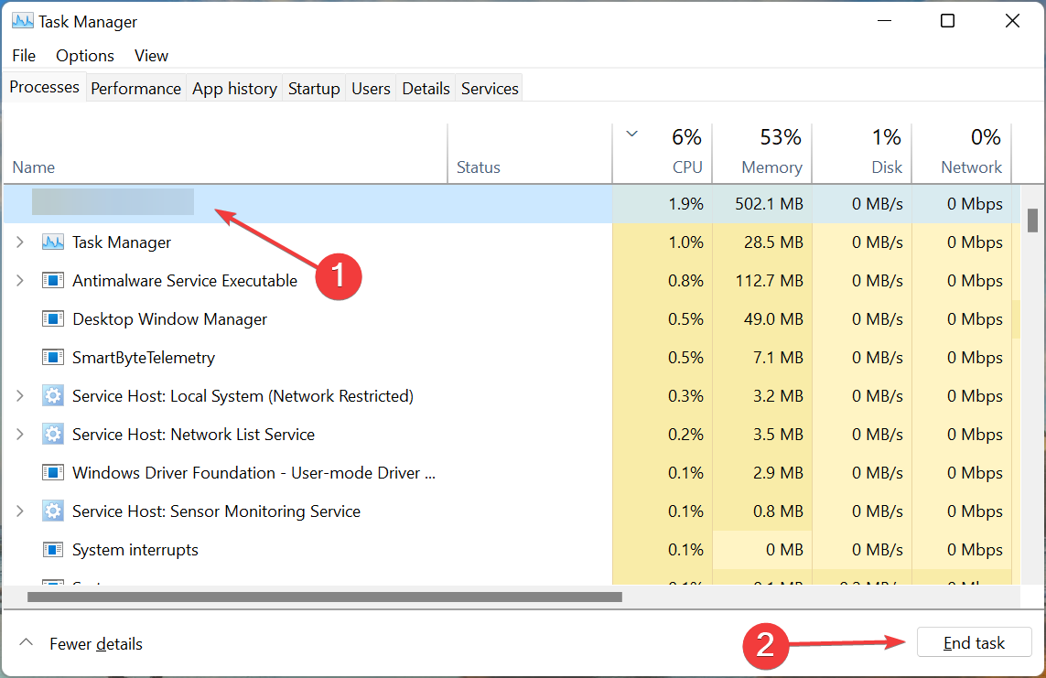
Task: Open the View menu
Action: click(151, 55)
